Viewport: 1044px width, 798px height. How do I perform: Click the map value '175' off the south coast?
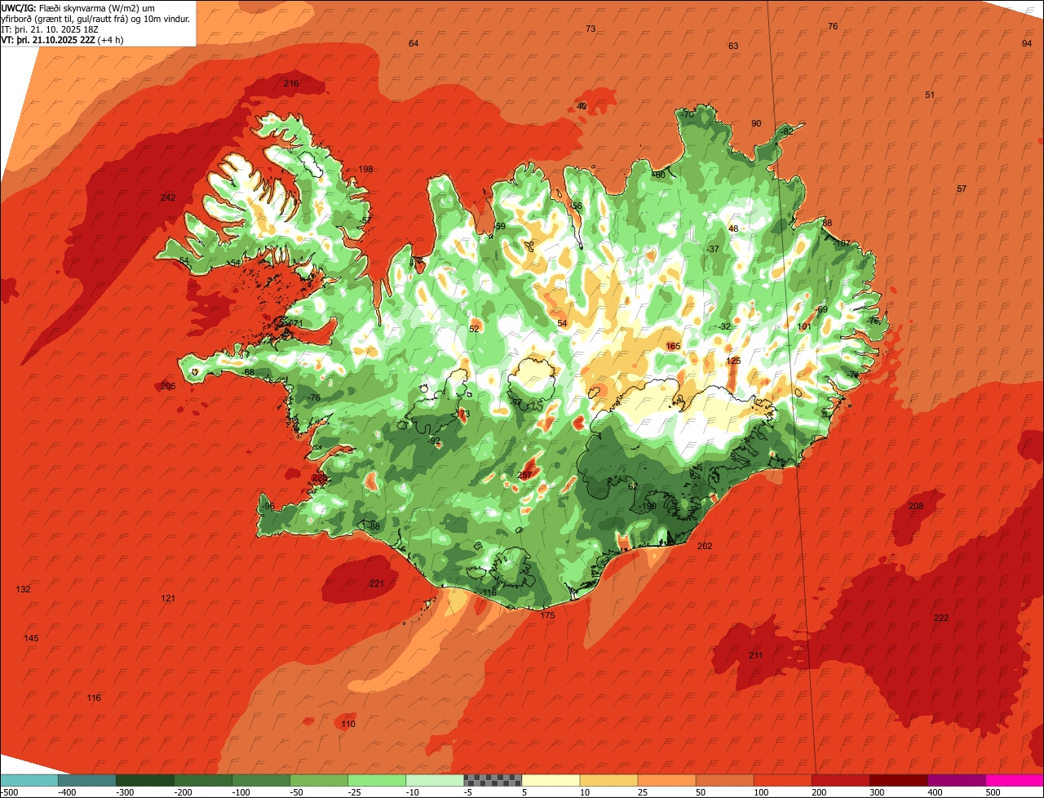[547, 615]
